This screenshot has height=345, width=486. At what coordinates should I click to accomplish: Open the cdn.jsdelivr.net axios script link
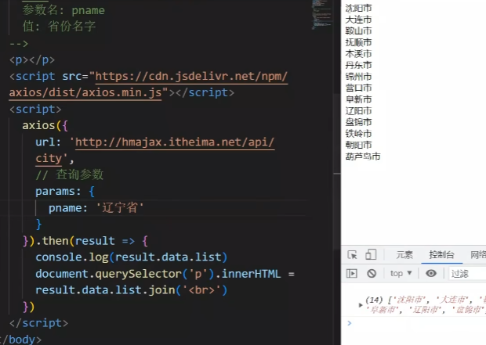(x=147, y=84)
